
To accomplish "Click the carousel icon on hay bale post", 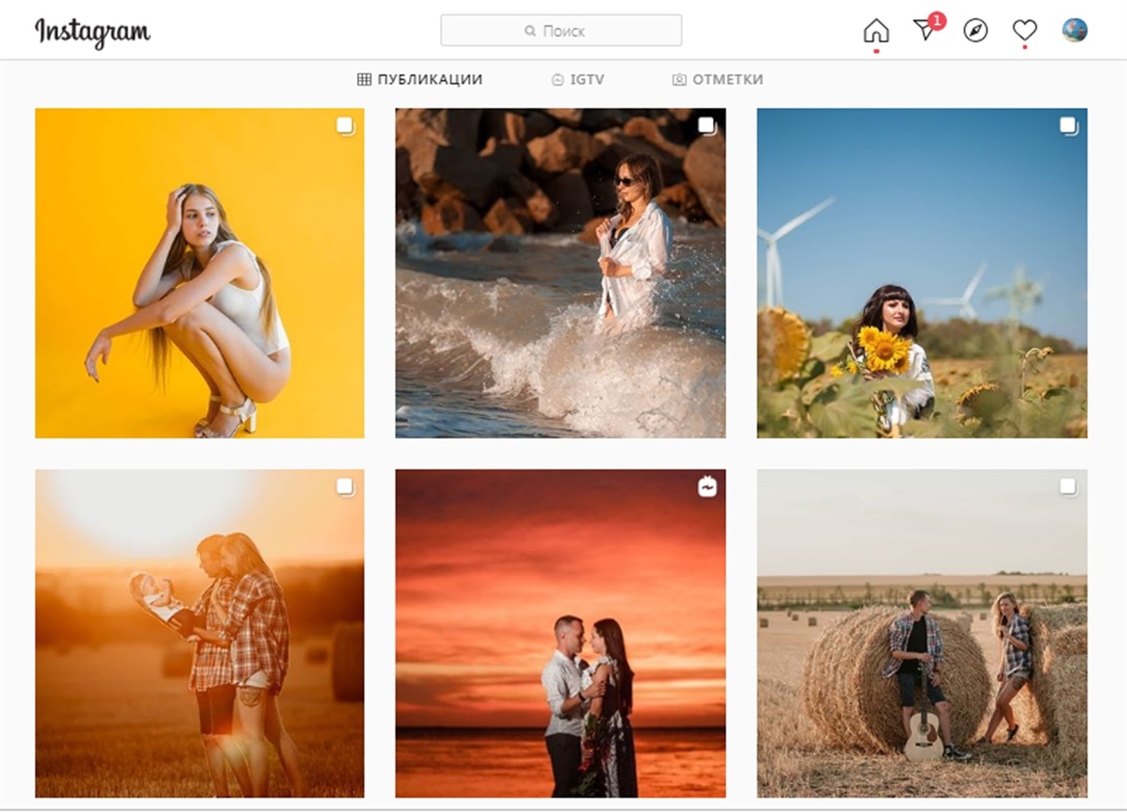I will pyautogui.click(x=1068, y=487).
